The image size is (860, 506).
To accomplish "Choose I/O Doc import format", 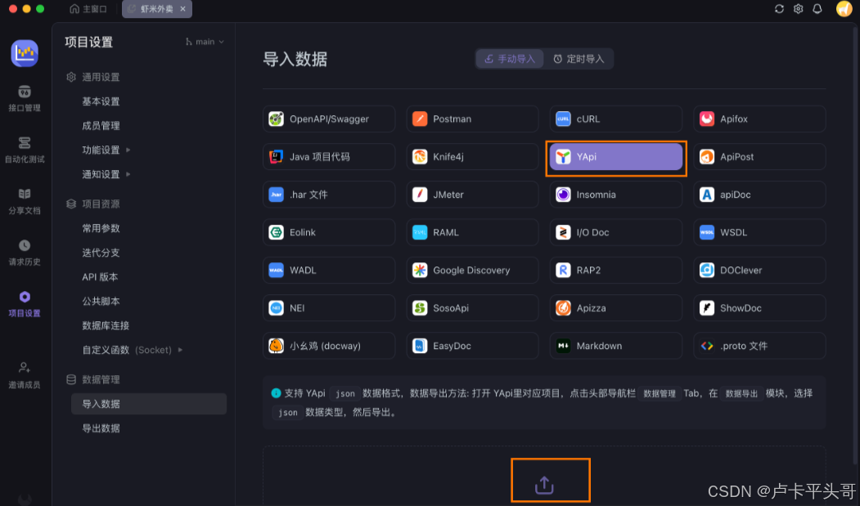I will [x=616, y=232].
